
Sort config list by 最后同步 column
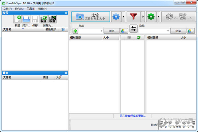click(x=51, y=29)
